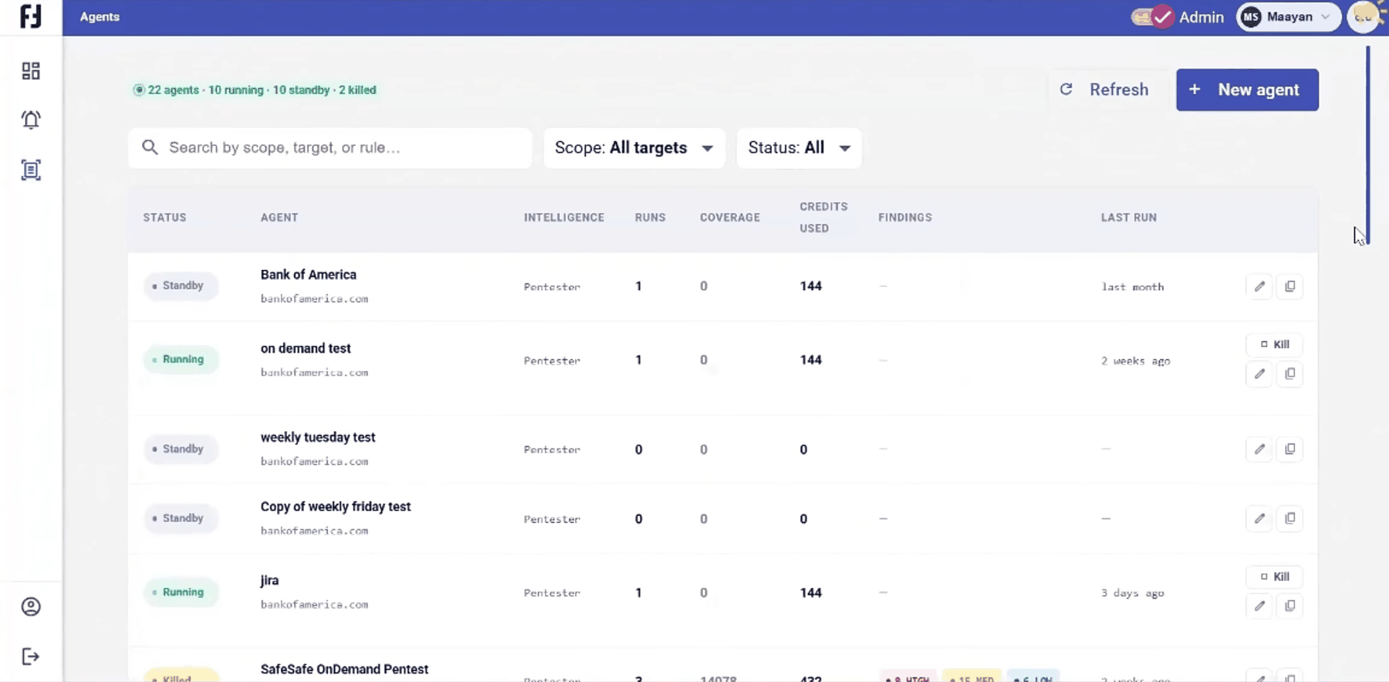This screenshot has height=682, width=1389.
Task: Edit the jira agent
Action: click(1259, 606)
